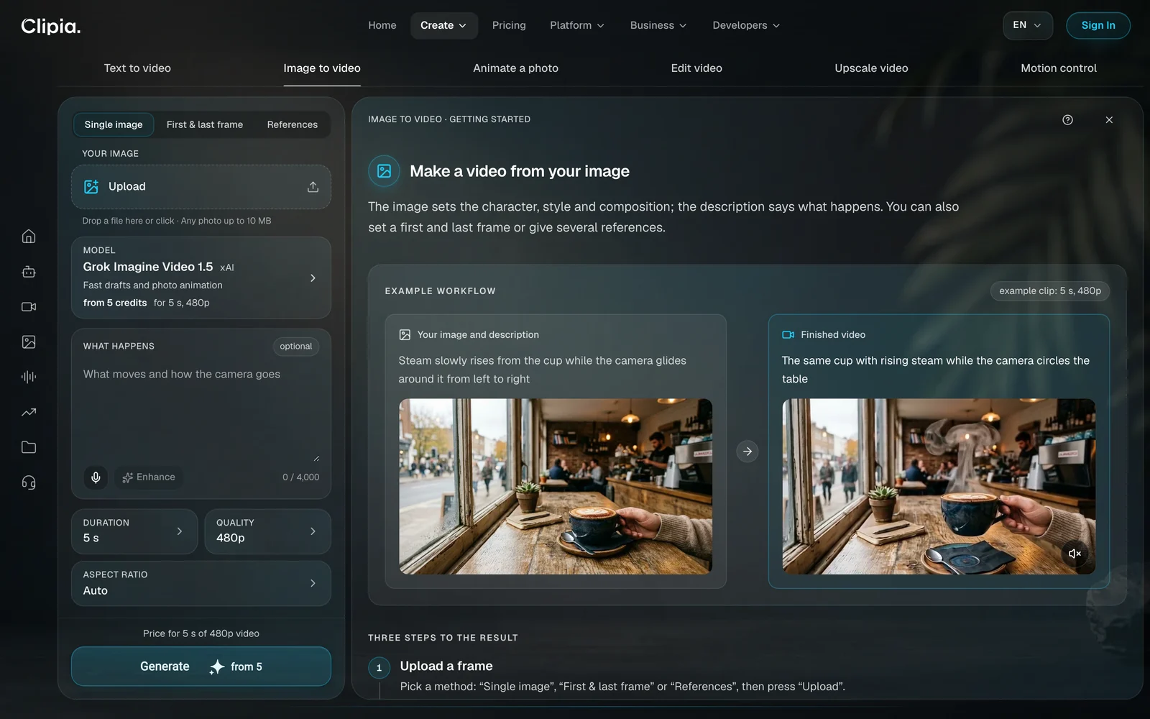This screenshot has height=719, width=1150.
Task: Open the Grok Imagine Video model selector
Action: pos(201,278)
